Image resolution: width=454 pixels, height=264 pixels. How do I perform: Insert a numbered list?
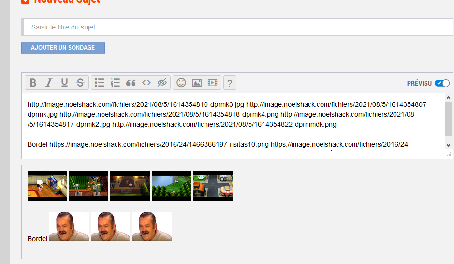click(115, 83)
